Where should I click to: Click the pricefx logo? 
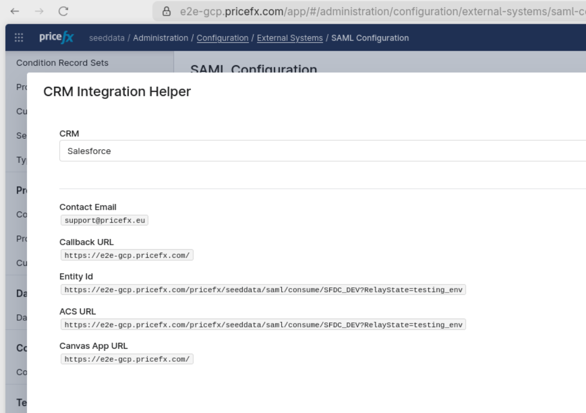(x=57, y=38)
